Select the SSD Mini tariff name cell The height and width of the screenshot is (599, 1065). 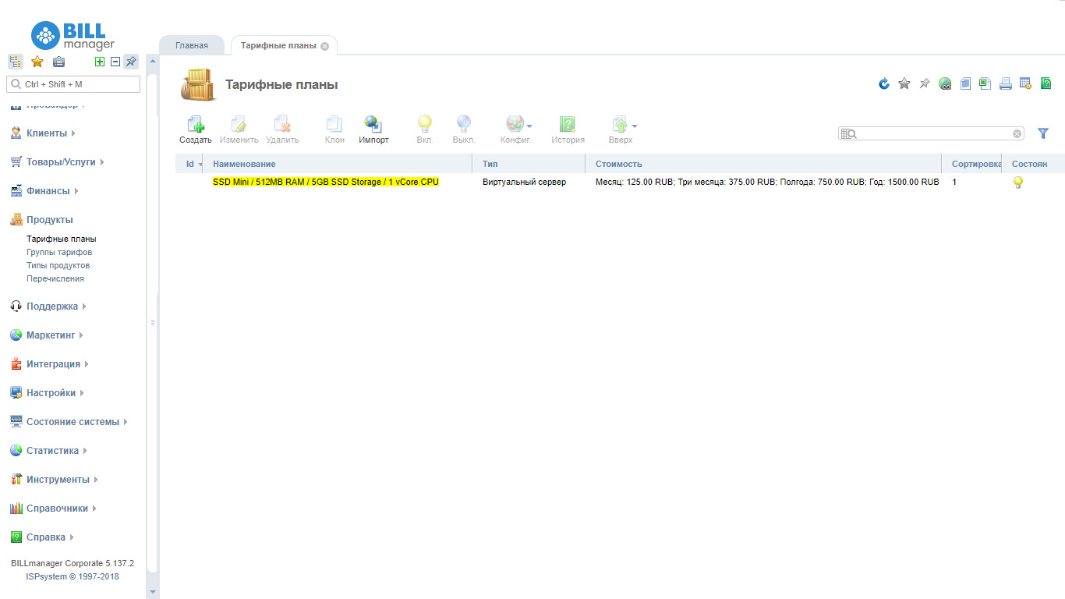click(x=326, y=182)
